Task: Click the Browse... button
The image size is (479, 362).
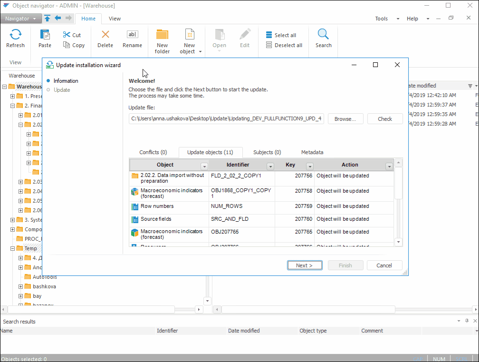Action: 345,119
